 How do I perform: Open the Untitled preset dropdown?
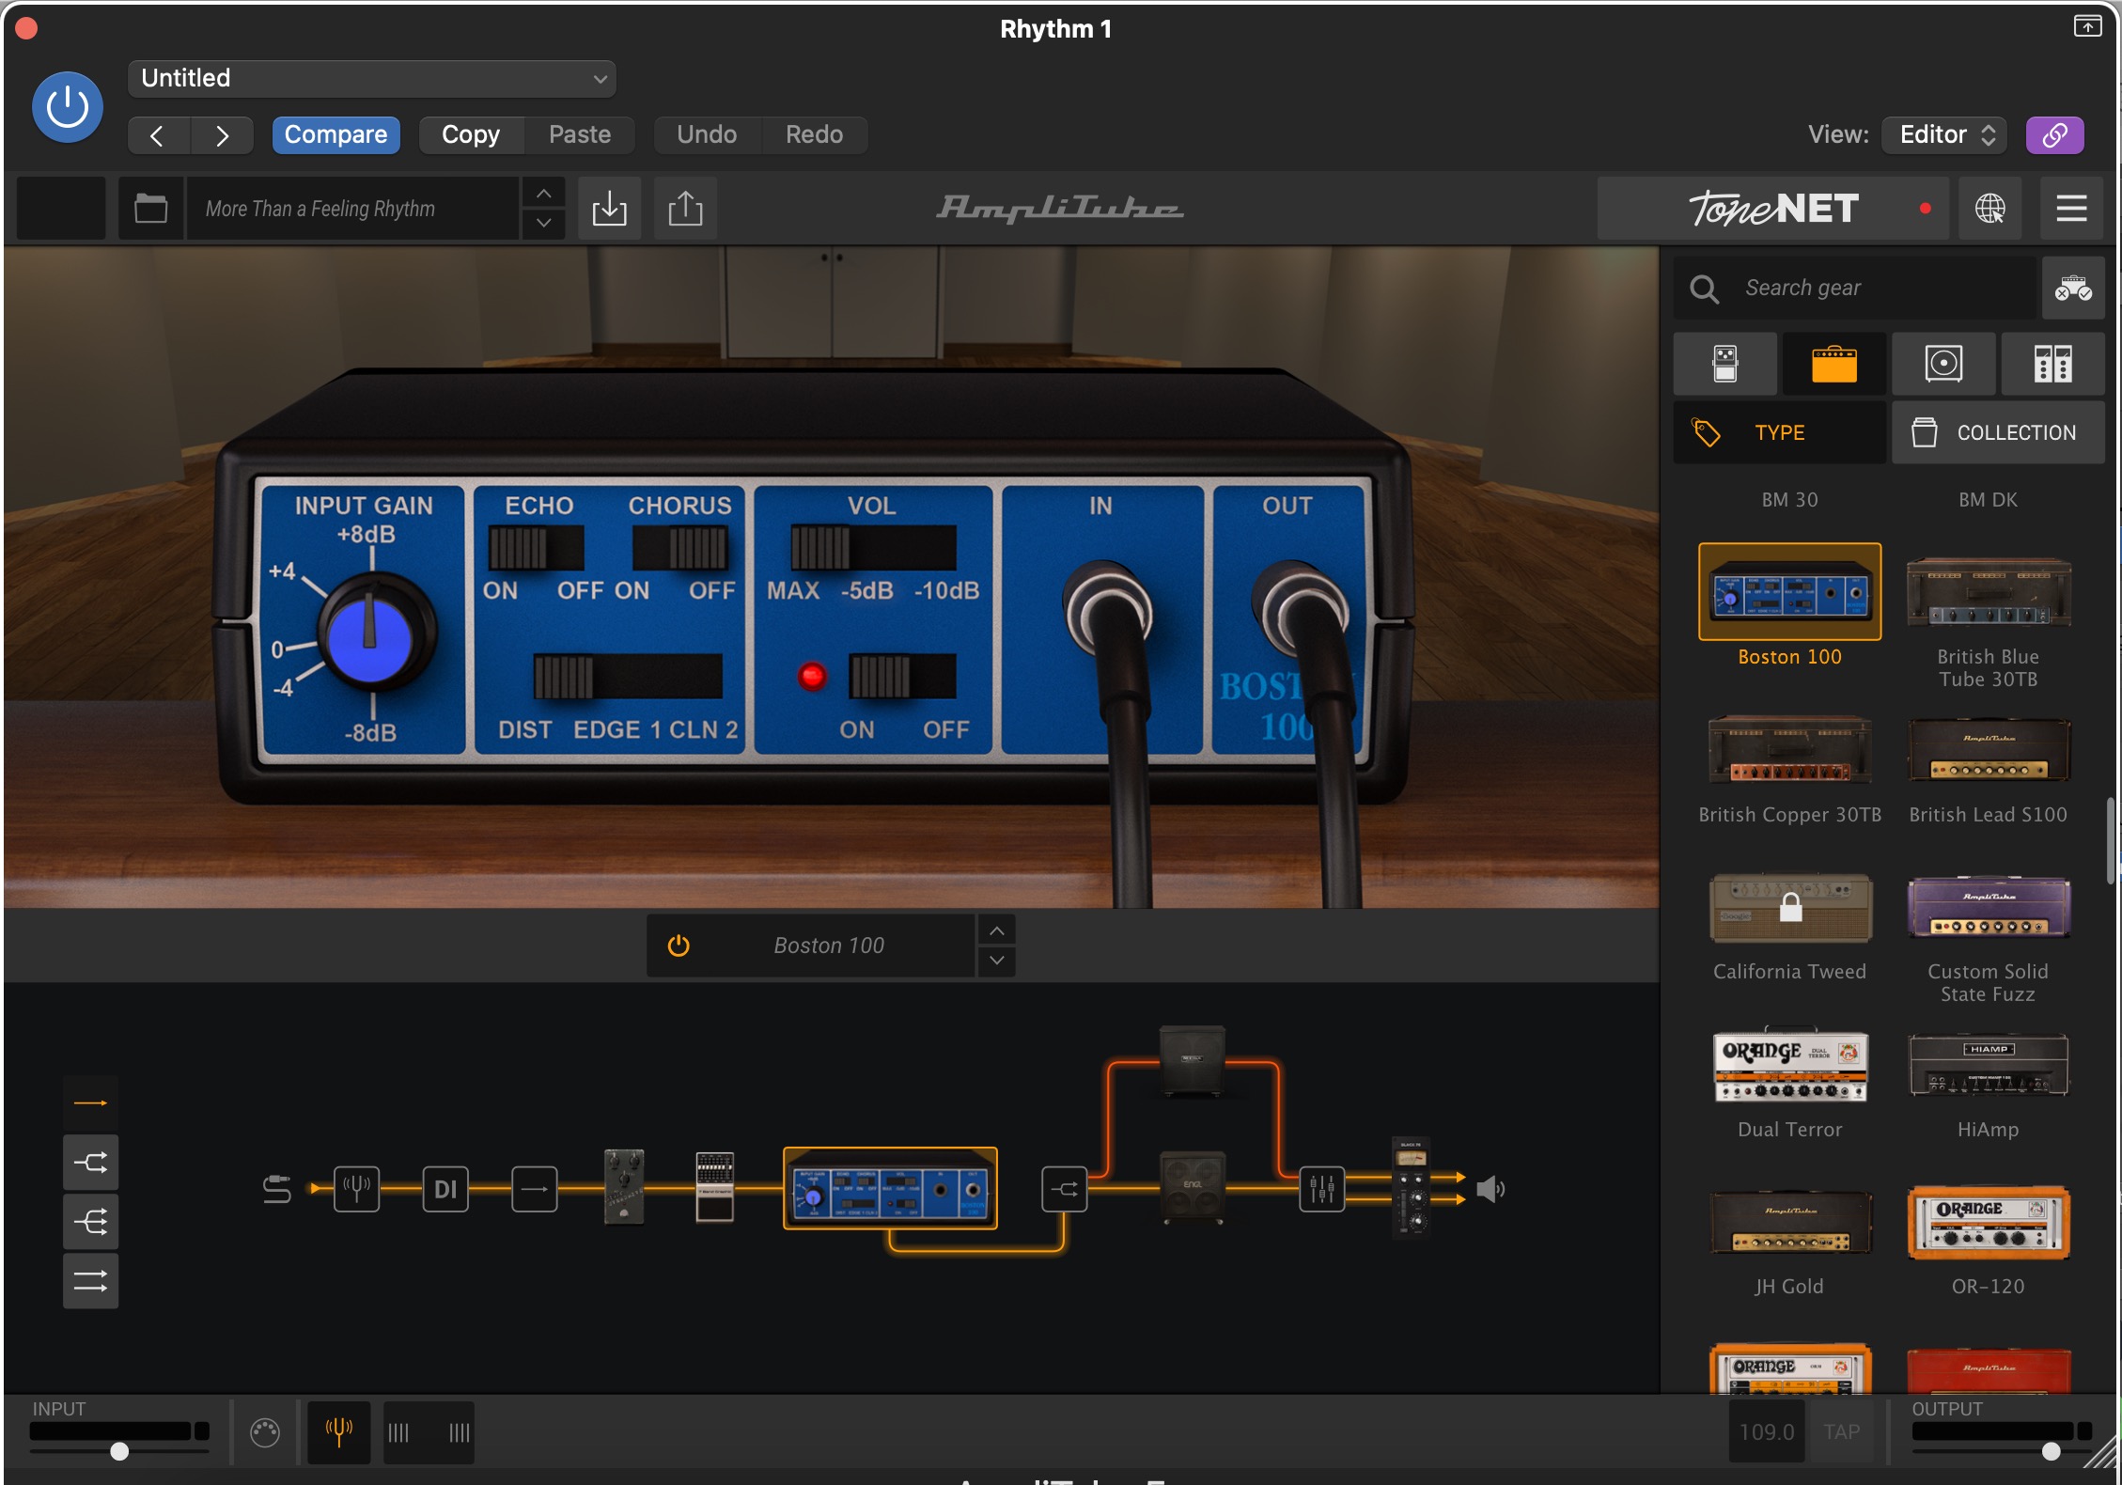click(371, 78)
